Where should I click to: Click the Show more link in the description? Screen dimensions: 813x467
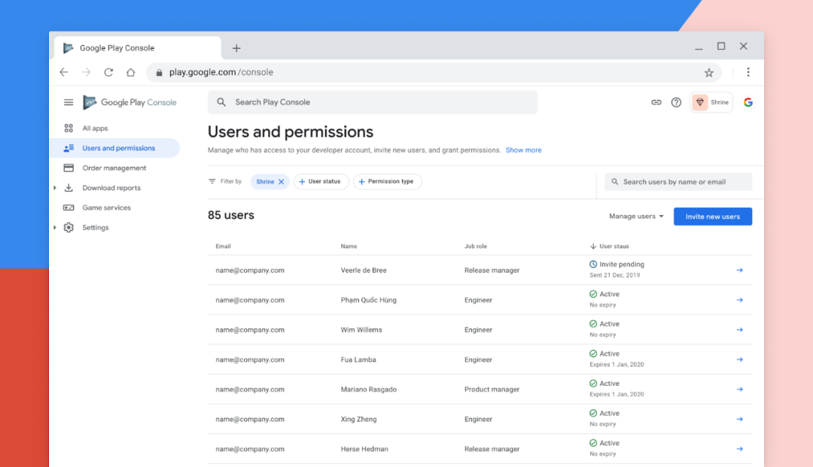click(523, 150)
